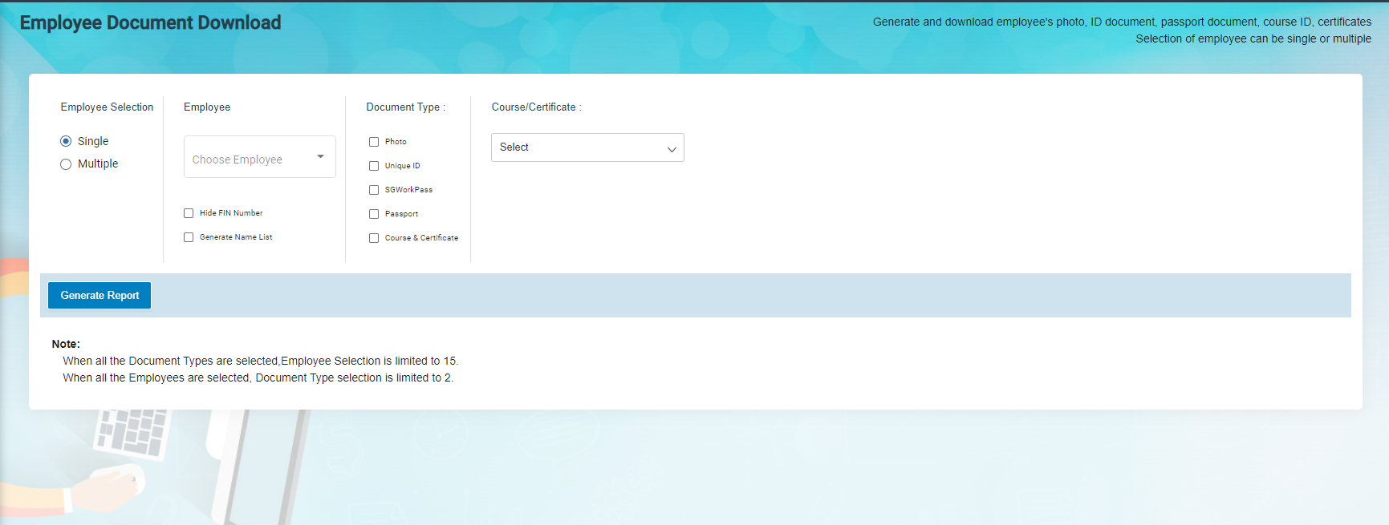Click the Employee Document Download page title
The image size is (1389, 525).
tap(150, 22)
